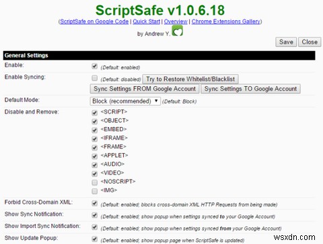
Task: Uncheck the <OBJECT> checkbox
Action: point(95,122)
